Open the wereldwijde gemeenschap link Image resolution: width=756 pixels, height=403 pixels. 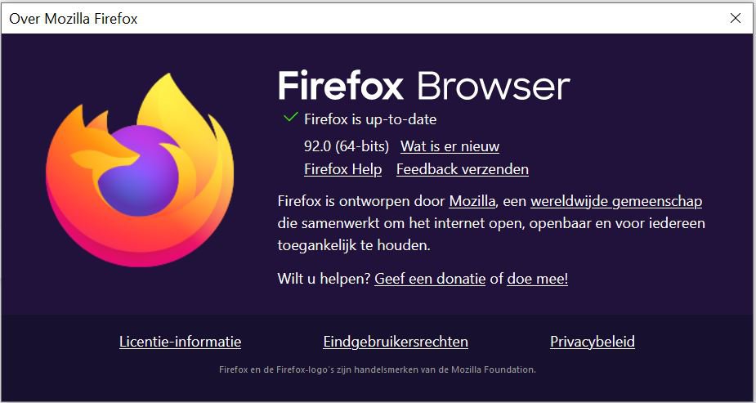point(616,201)
